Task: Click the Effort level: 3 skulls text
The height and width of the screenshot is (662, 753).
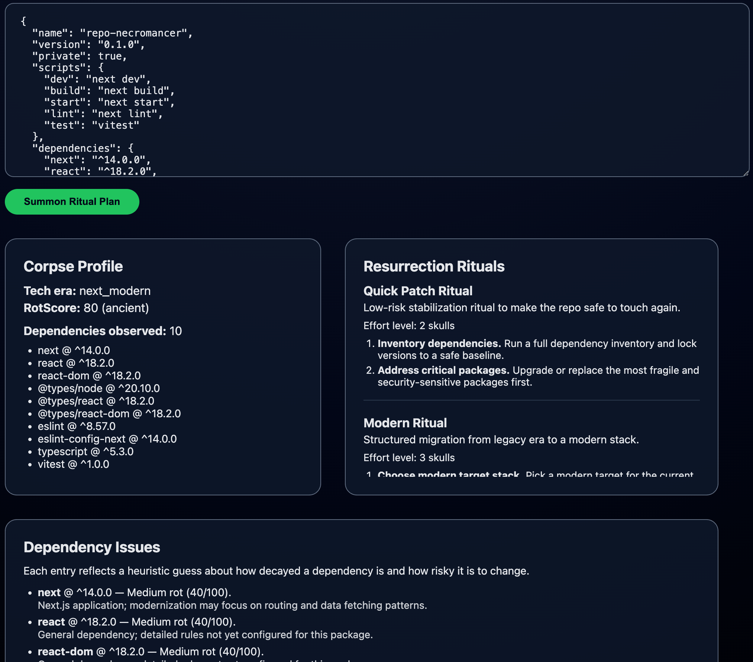Action: click(x=409, y=457)
